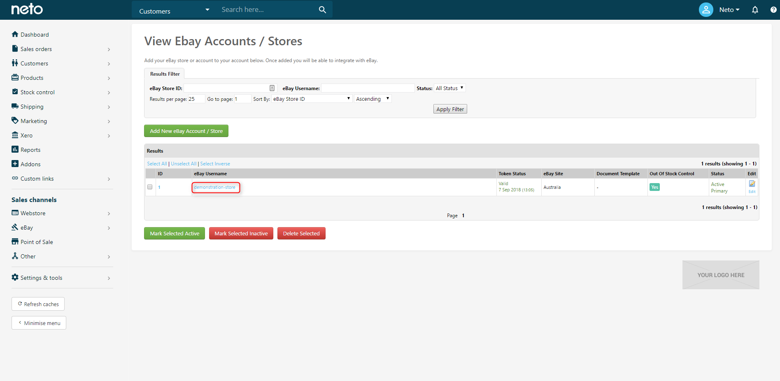Image resolution: width=780 pixels, height=381 pixels.
Task: Open Point of Sale in sidebar
Action: (37, 242)
